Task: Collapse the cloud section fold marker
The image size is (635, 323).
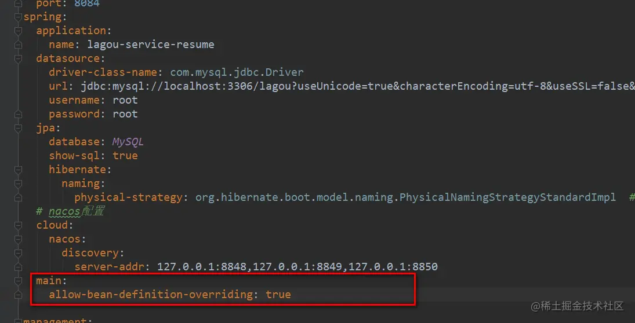Action: coord(17,225)
